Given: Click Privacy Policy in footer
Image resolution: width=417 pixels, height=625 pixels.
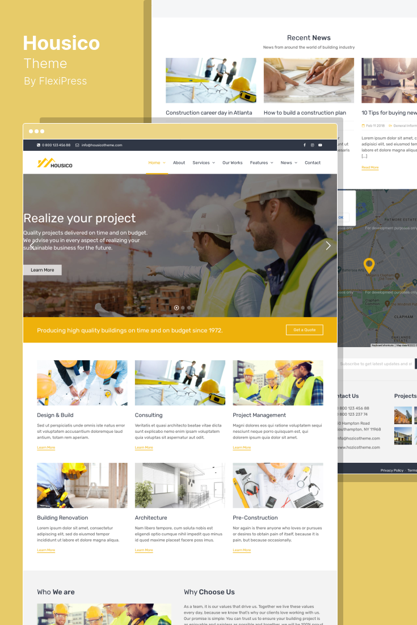Looking at the screenshot, I should [392, 470].
